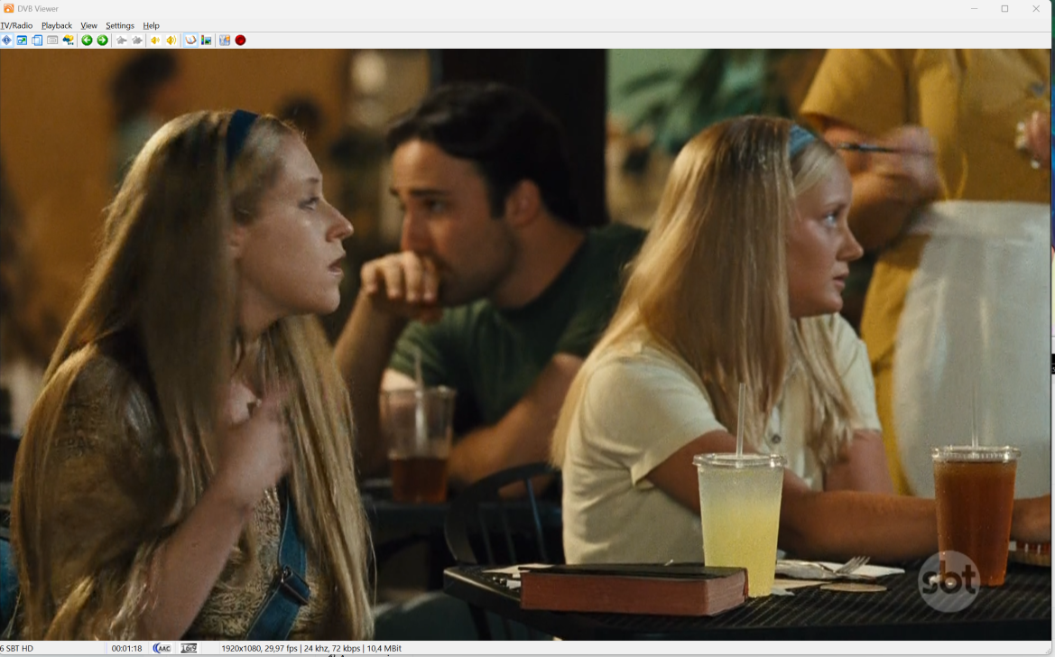Open picture color adjustment icon

(x=207, y=41)
